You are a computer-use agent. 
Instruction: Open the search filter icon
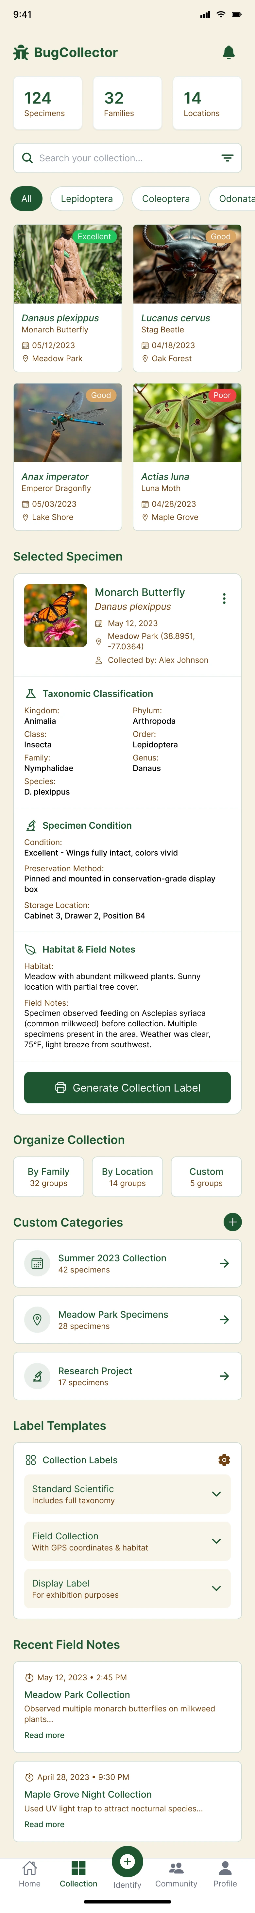pos(227,158)
